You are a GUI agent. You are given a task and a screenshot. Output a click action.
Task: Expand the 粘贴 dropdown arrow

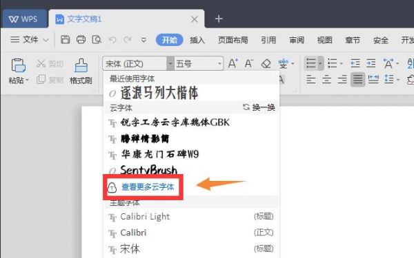[27, 80]
